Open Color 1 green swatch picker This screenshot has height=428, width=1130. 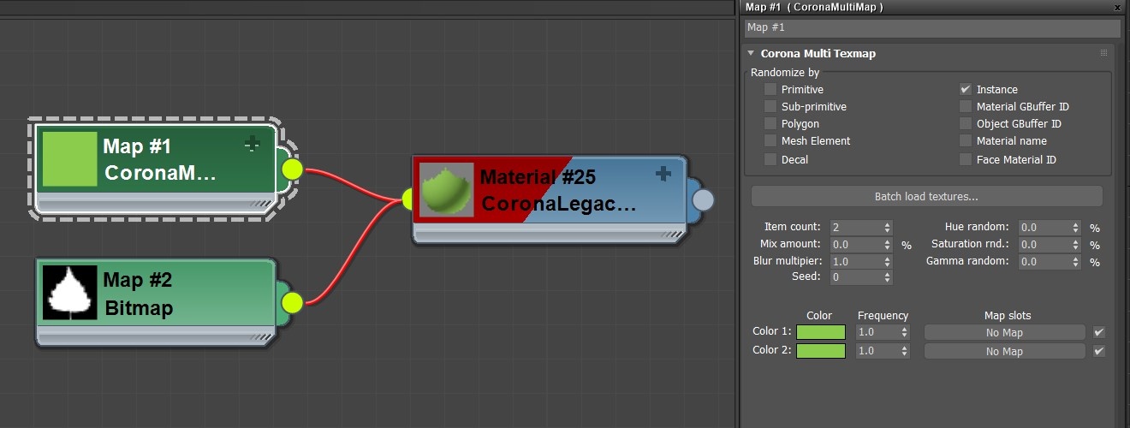click(821, 332)
